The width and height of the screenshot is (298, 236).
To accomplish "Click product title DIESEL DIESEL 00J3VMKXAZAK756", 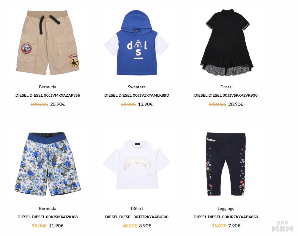I will click(x=48, y=95).
